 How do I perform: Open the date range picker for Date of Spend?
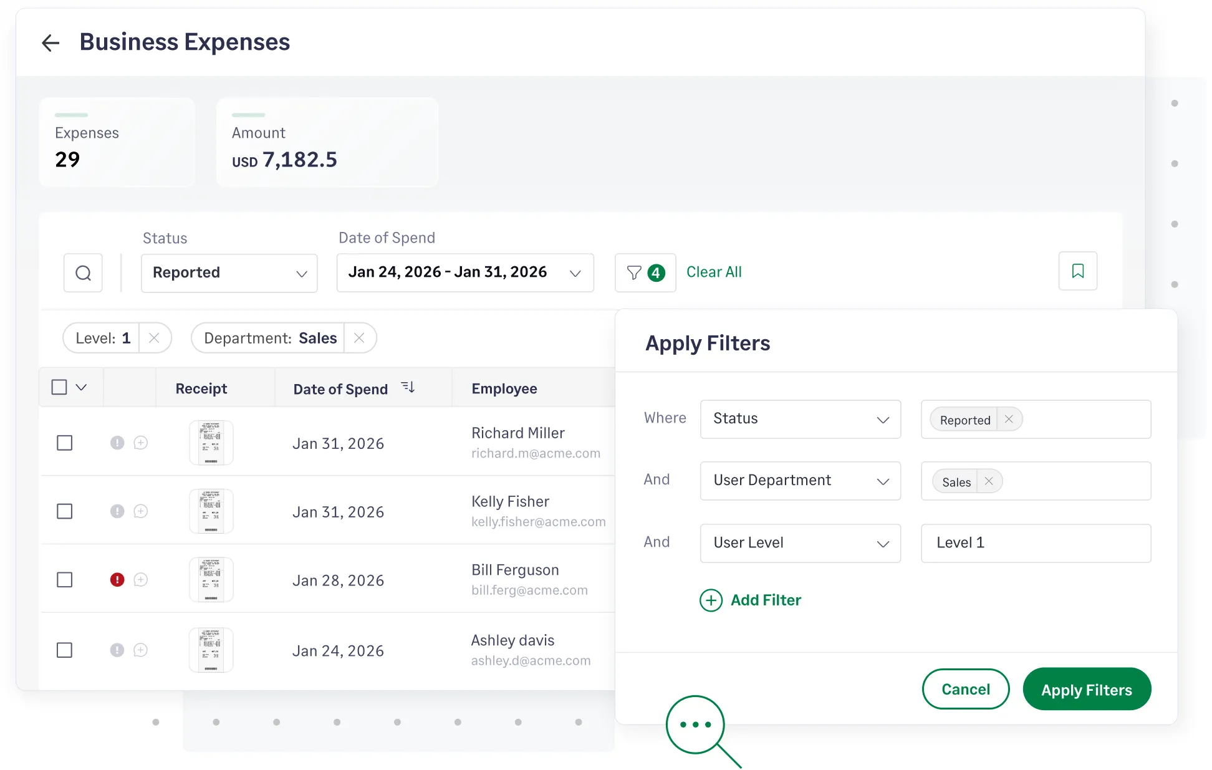[x=464, y=272]
